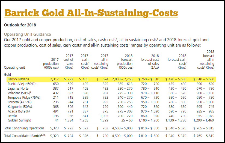The height and width of the screenshot is (143, 225).
Task: Click Barrick Nevada forecast production '2,000 – 2,255'
Action: coord(122,79)
